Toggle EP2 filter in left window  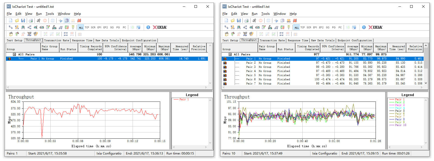point(106,28)
